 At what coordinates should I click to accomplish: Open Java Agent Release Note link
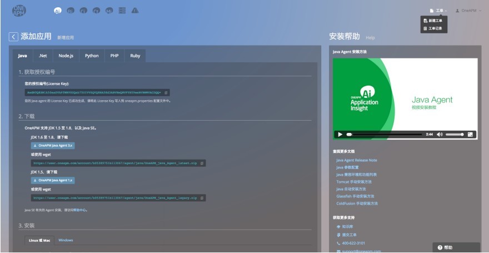click(x=356, y=160)
